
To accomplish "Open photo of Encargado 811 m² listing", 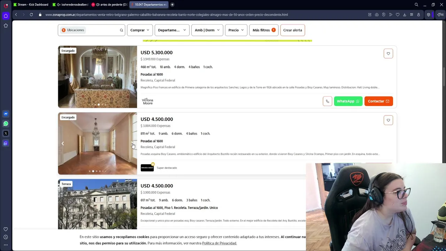I will click(98, 143).
